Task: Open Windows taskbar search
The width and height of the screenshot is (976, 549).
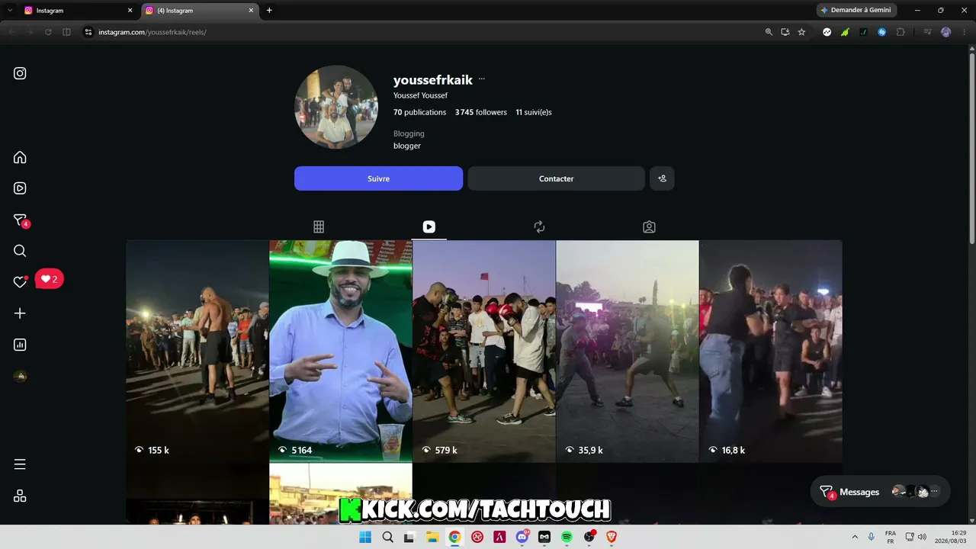Action: tap(387, 537)
